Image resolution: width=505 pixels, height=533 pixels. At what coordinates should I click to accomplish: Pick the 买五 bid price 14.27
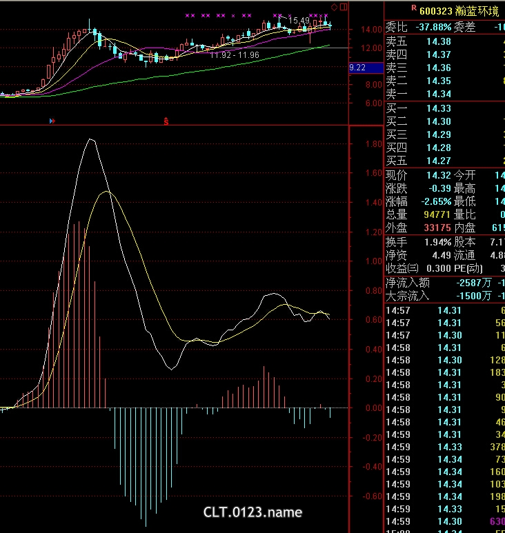pos(438,161)
